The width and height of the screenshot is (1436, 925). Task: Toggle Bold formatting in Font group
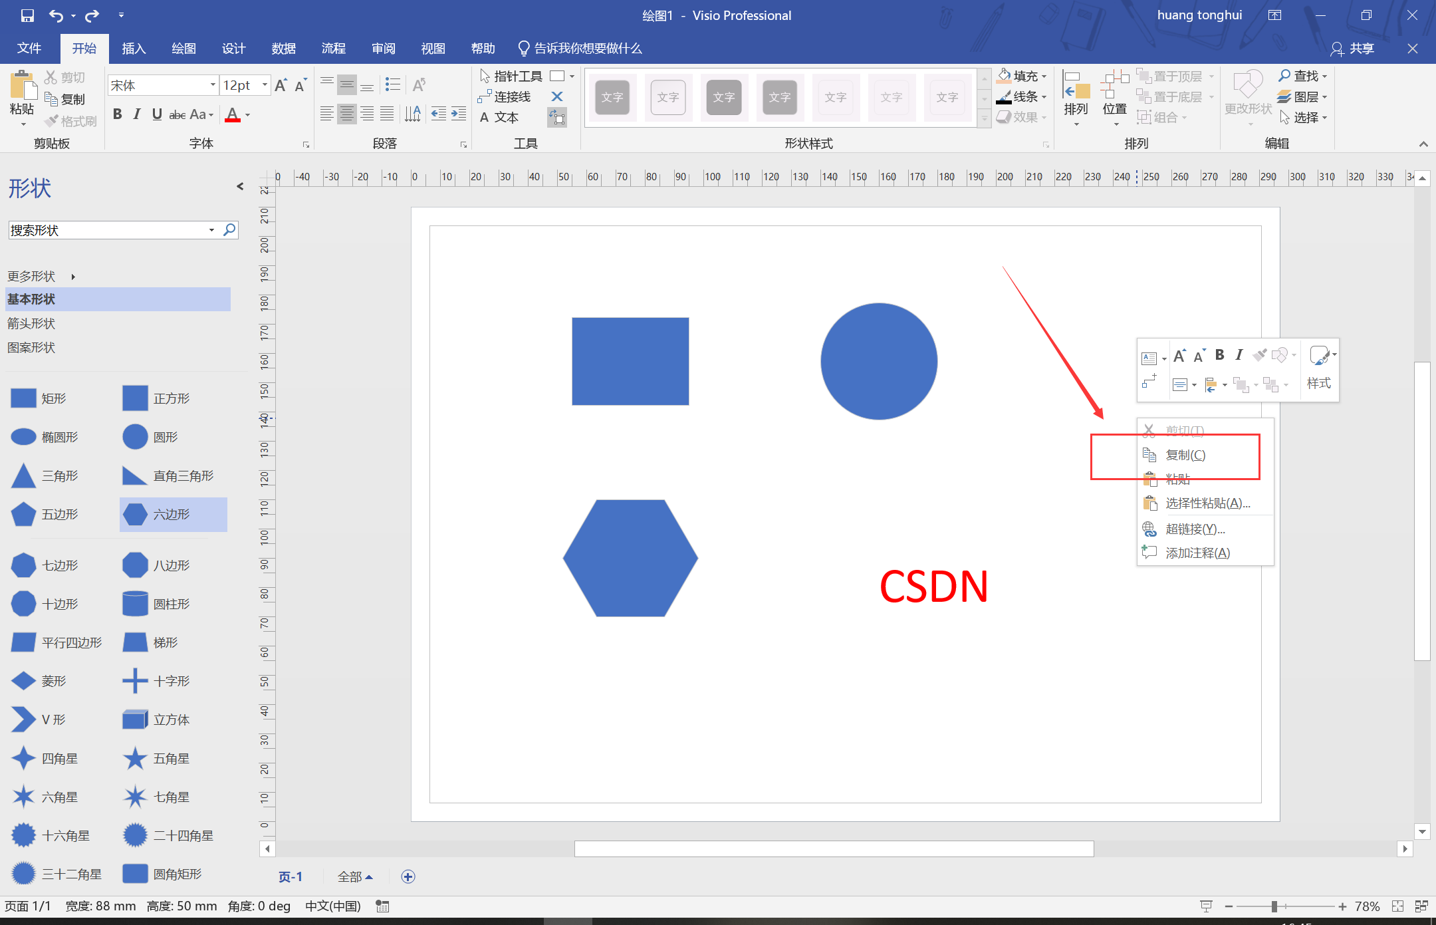coord(117,114)
